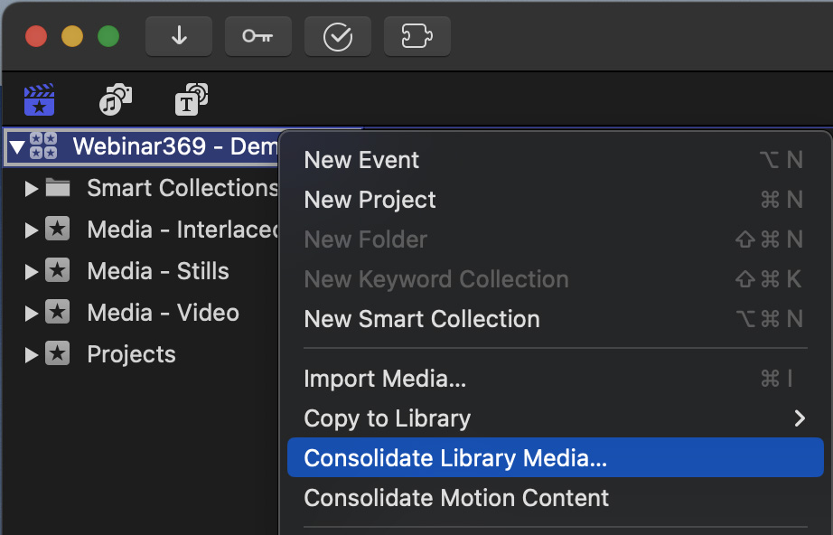Show the Libraries sidebar clapperboard icon

(40, 100)
